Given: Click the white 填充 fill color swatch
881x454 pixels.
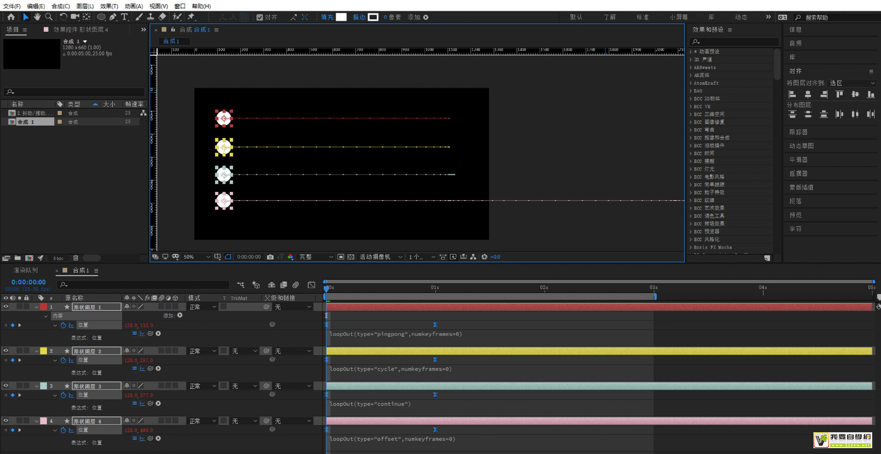Looking at the screenshot, I should tap(341, 17).
